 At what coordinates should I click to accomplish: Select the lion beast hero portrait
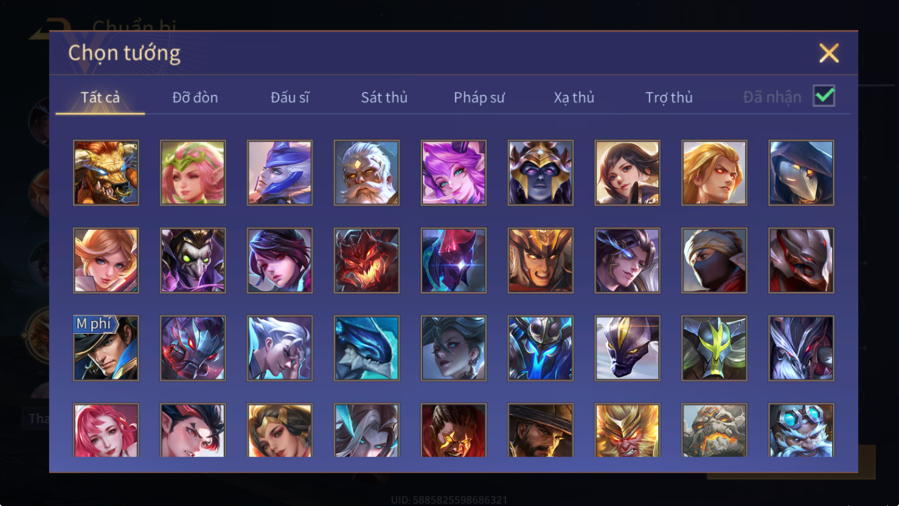tap(106, 173)
